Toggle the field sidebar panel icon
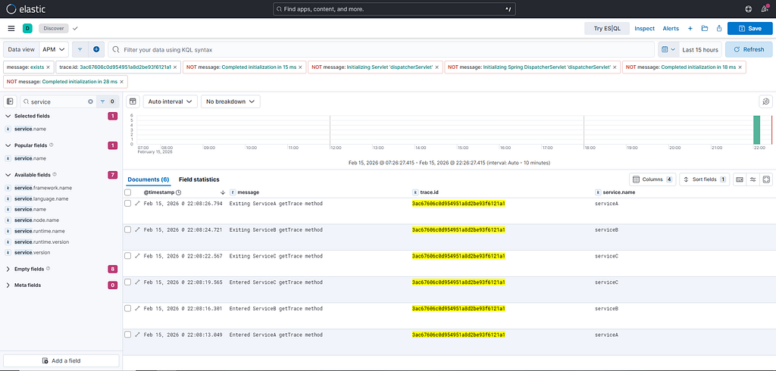This screenshot has width=776, height=371. pos(10,101)
